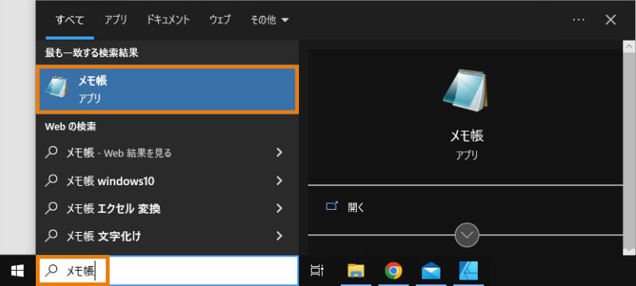Expand arrow for メモ帳 windows10 suggestion
Viewport: 636px width, 286px height.
click(x=279, y=180)
